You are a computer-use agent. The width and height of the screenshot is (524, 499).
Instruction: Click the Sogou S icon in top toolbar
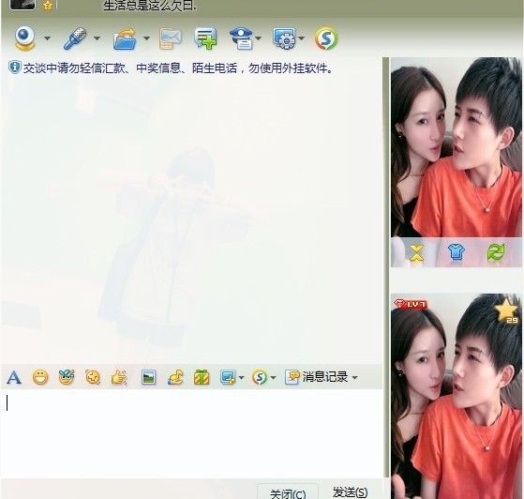coord(326,38)
